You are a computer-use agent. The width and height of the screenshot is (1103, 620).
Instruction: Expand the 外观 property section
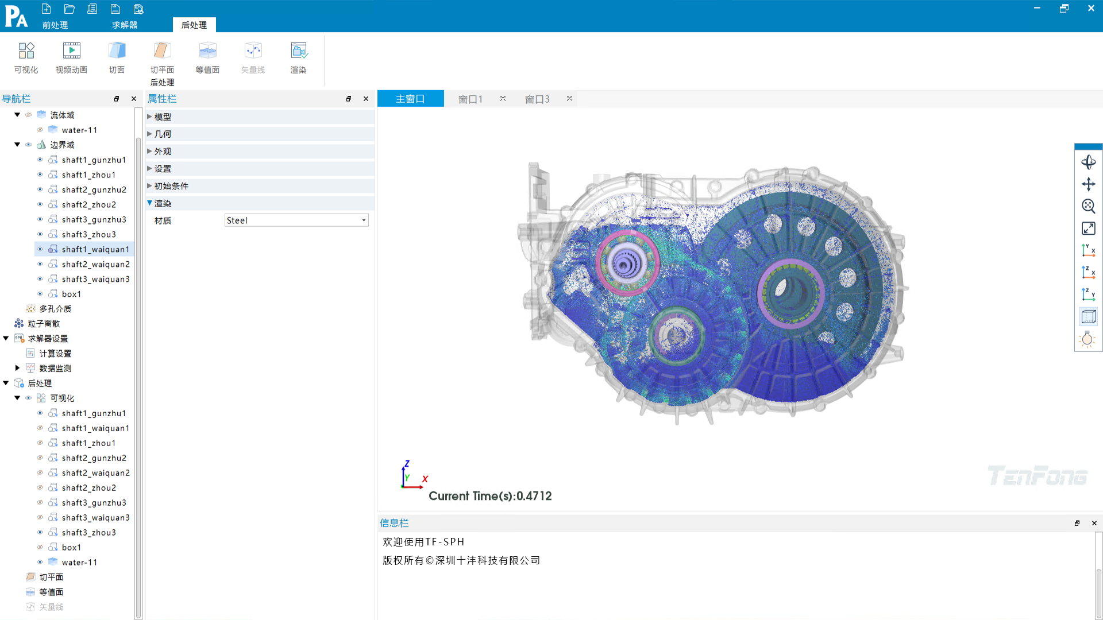[x=150, y=152]
